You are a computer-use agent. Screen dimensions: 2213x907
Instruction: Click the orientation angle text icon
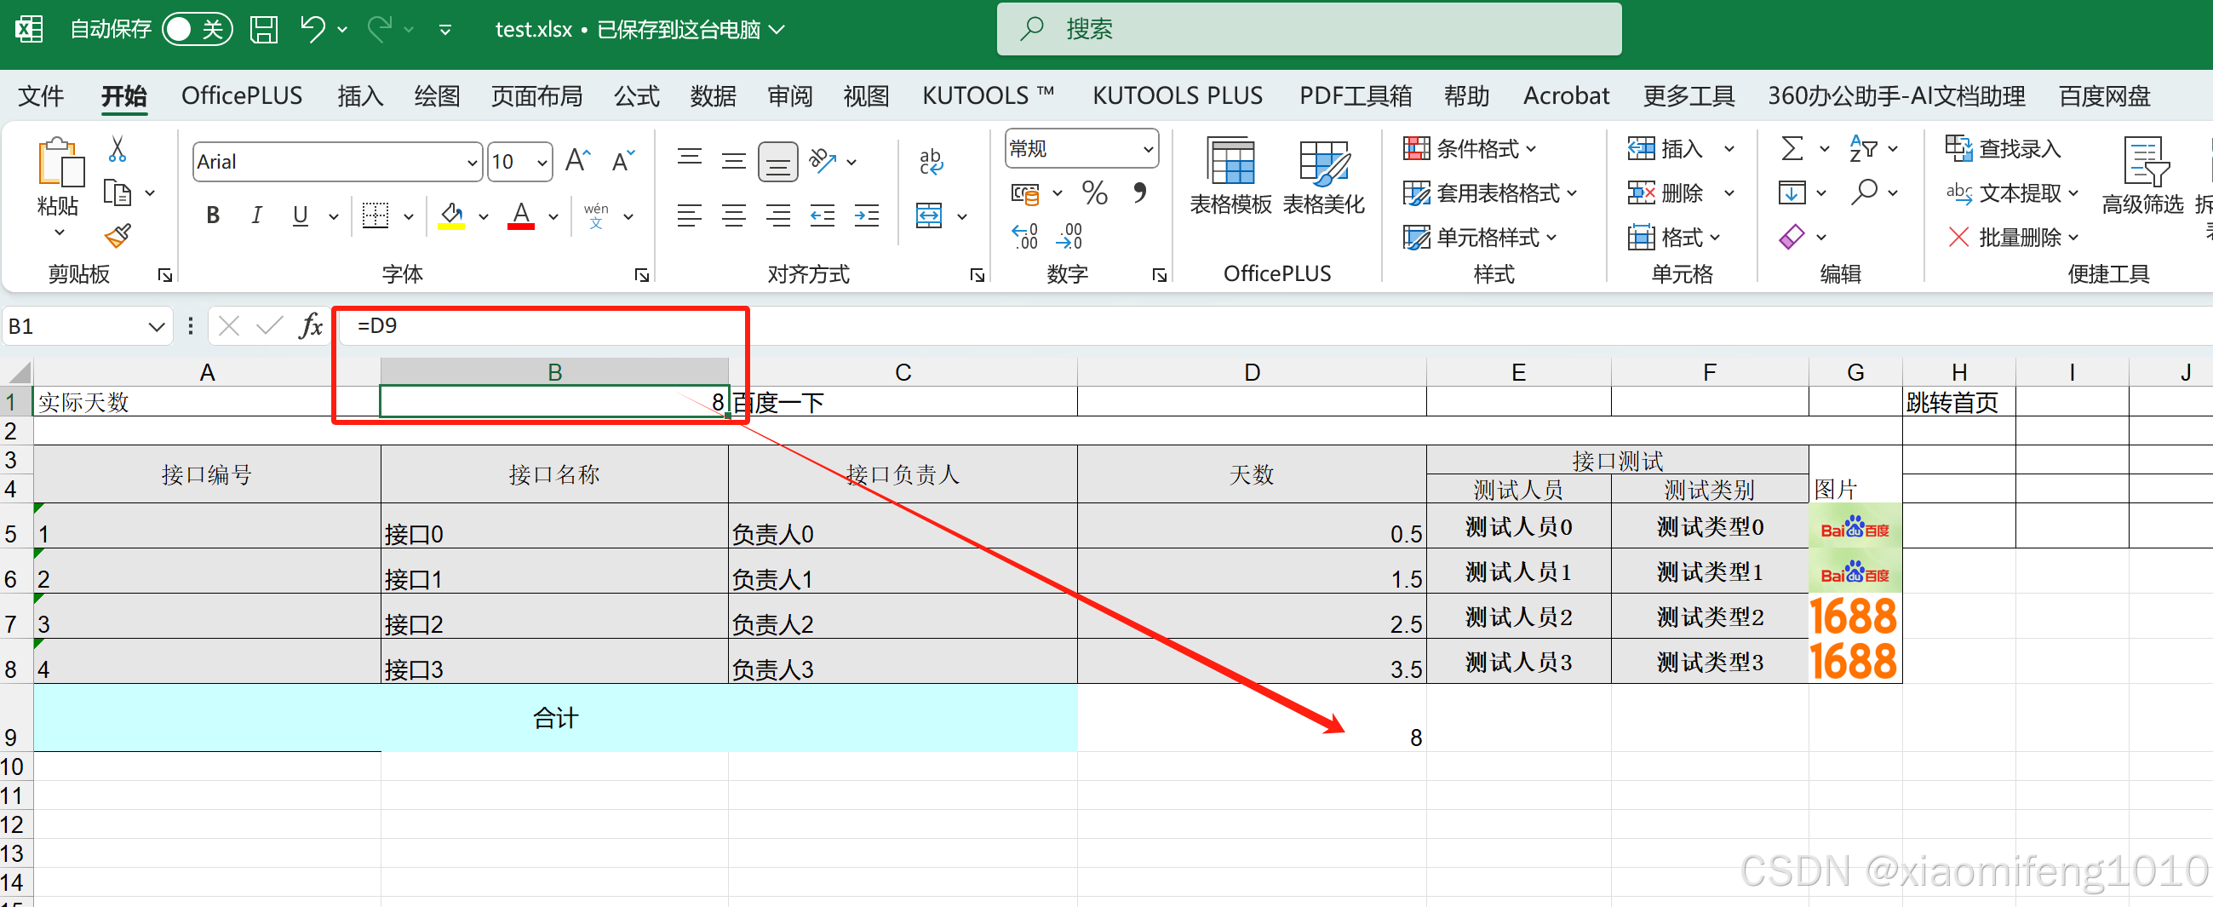(823, 161)
